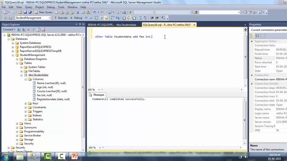Open the find combo box dropdown in toolbar
287x161 pixels.
(x=239, y=13)
